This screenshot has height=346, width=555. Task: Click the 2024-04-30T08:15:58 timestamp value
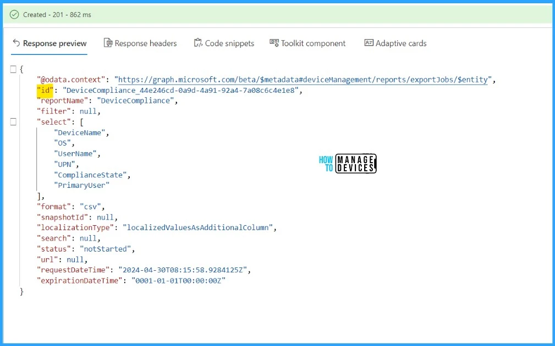pyautogui.click(x=183, y=270)
